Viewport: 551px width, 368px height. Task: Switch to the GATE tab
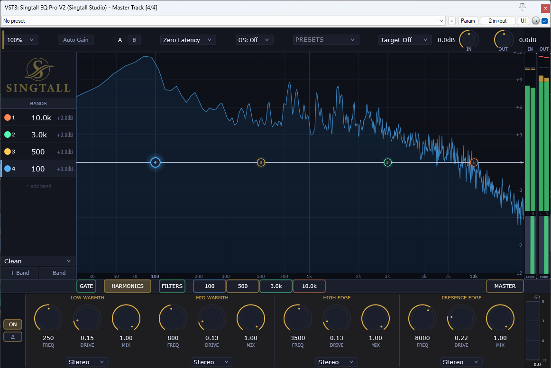point(86,286)
